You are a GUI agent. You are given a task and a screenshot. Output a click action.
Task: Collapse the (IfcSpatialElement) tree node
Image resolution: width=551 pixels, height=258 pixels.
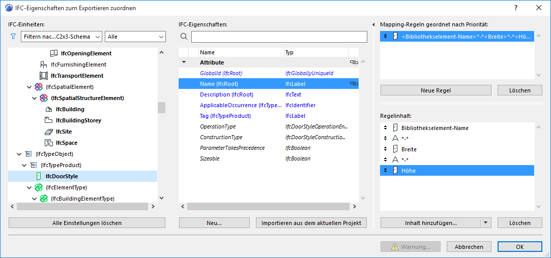click(x=29, y=87)
